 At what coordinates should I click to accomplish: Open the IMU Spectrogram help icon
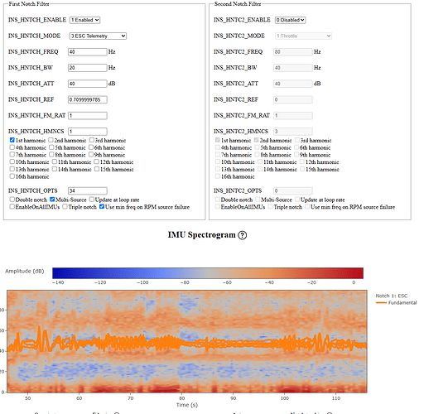242,235
